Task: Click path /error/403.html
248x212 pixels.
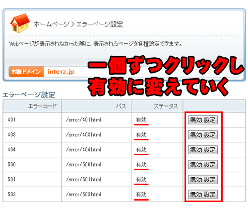Action: click(x=83, y=134)
